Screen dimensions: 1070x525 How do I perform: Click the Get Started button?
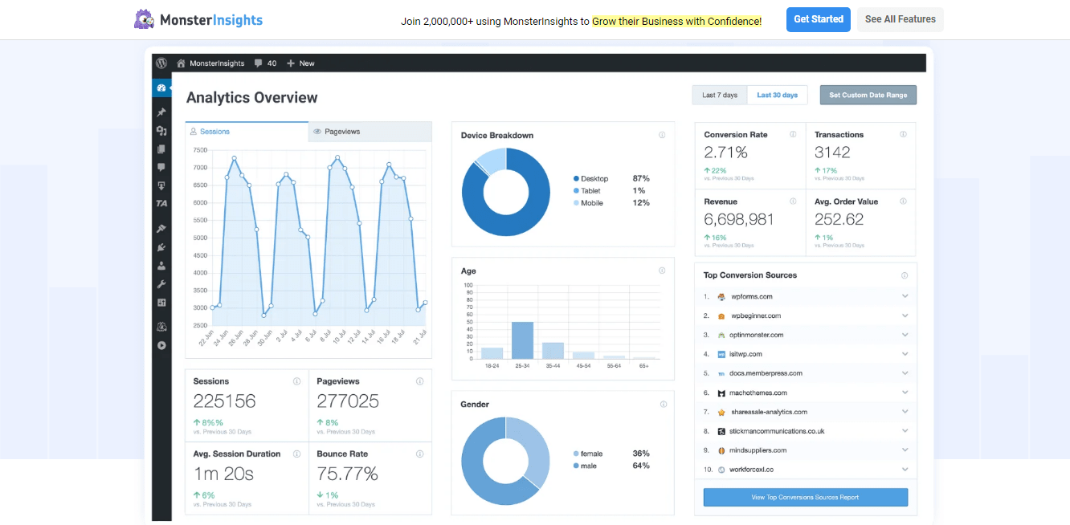coord(819,19)
